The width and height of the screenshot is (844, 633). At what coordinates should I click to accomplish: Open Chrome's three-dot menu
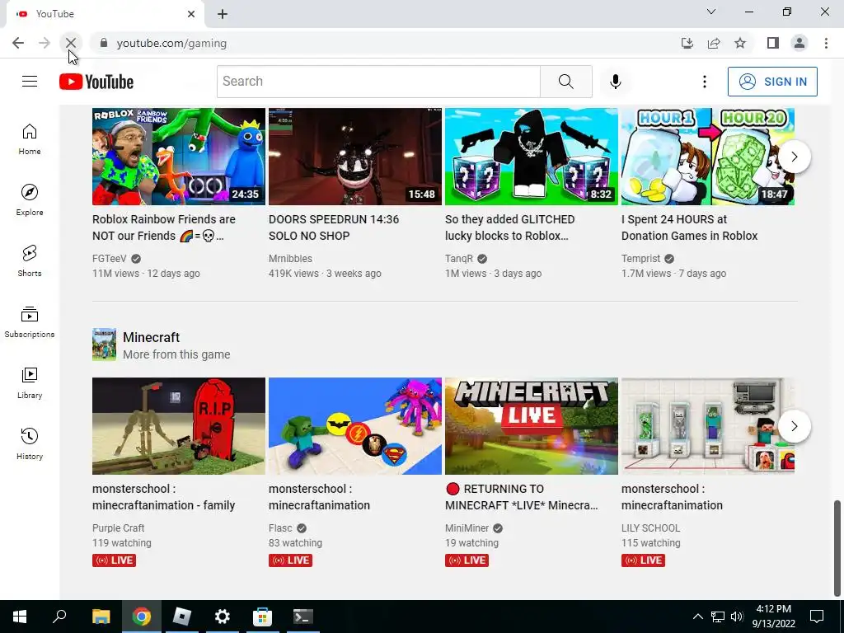point(826,43)
